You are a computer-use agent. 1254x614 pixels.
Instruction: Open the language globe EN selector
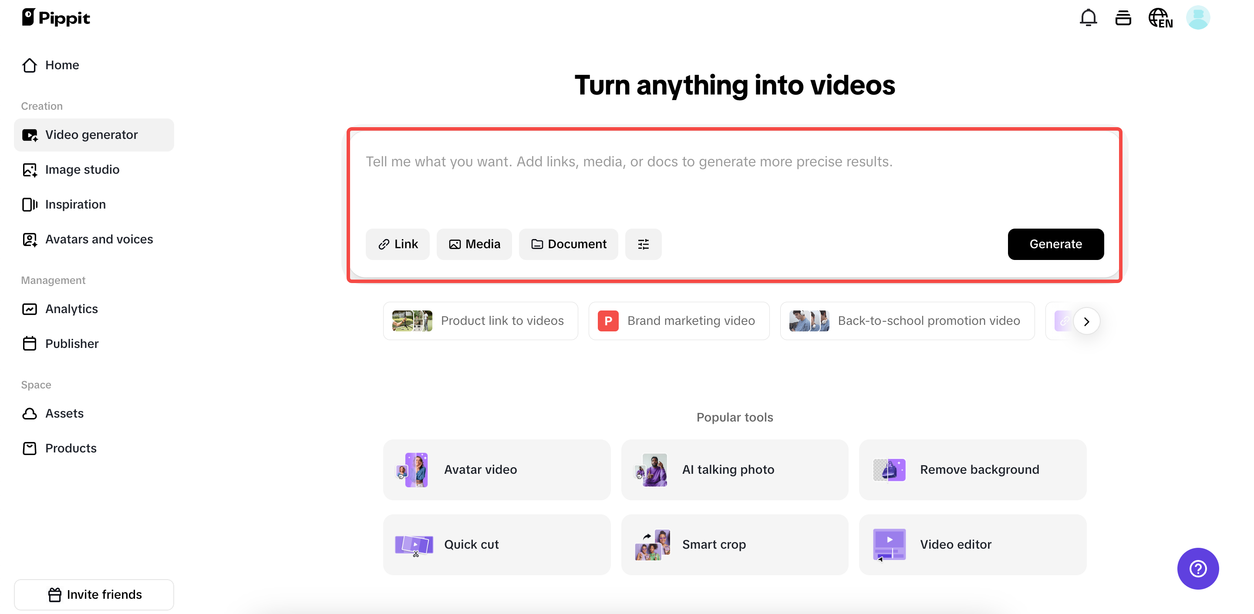[x=1160, y=18]
